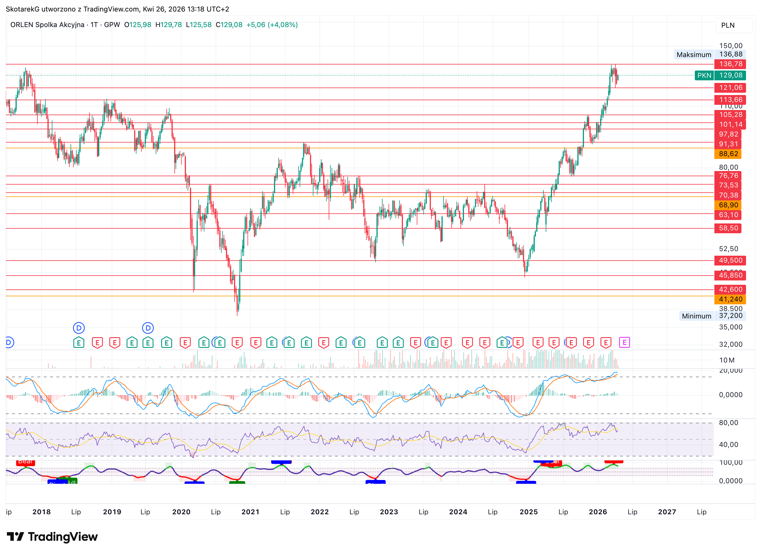Click the close value C129,08
Screen dimensions: 761x554
(x=229, y=25)
